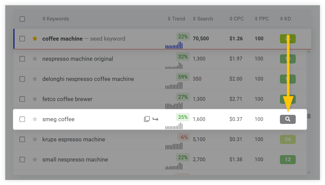This screenshot has width=325, height=185.
Task: Unstar the coffee machine seed keyword
Action: click(x=35, y=39)
